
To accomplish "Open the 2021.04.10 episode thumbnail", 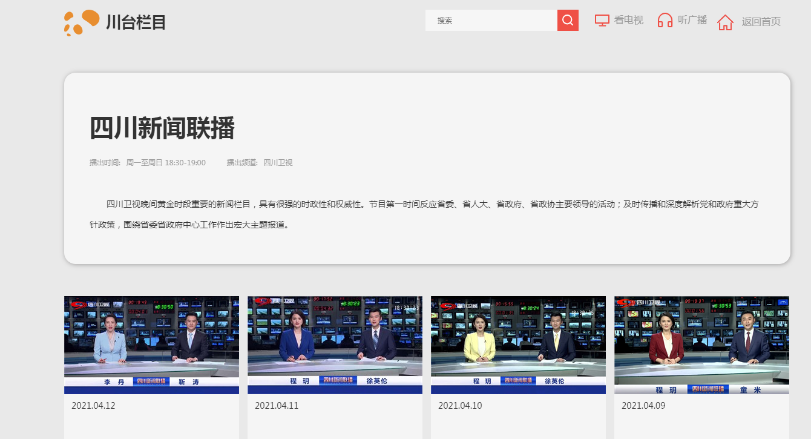I will point(518,345).
